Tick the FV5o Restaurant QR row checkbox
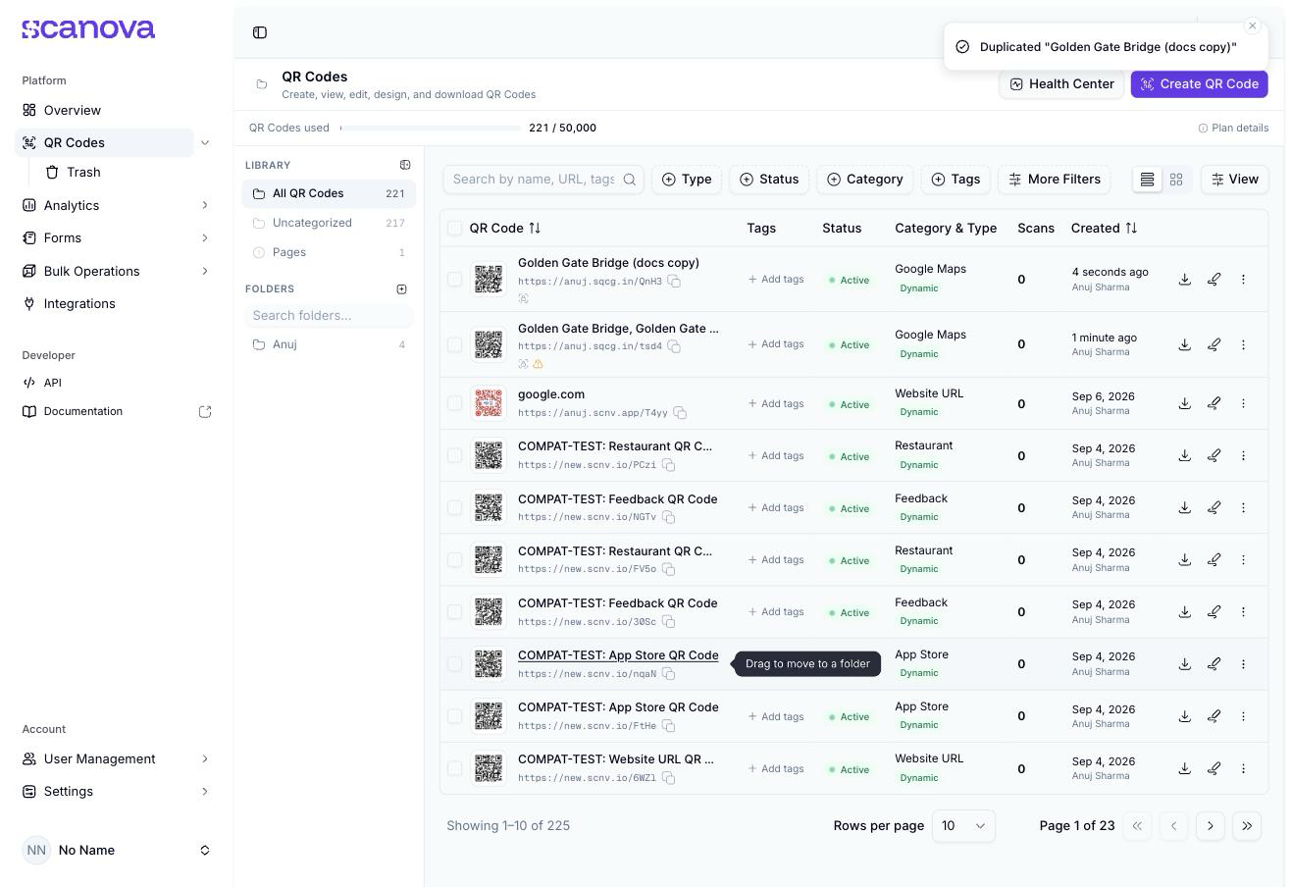The height and width of the screenshot is (887, 1291). [x=454, y=560]
